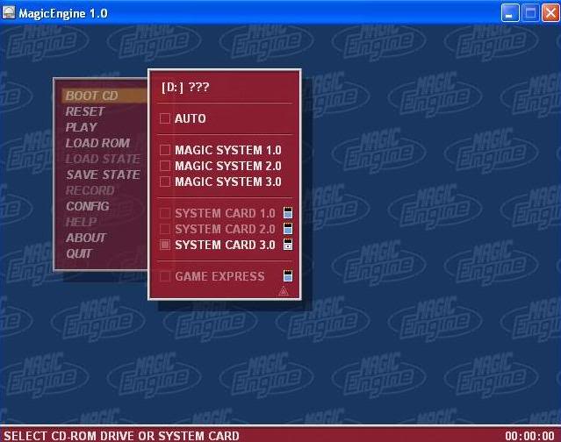Click status text SELECT CD-ROM DRIVE OR SYSTEM CARD
Image resolution: width=561 pixels, height=442 pixels.
[x=122, y=436]
